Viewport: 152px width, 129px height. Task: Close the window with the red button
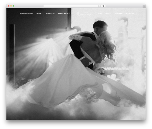click(x=9, y=6)
